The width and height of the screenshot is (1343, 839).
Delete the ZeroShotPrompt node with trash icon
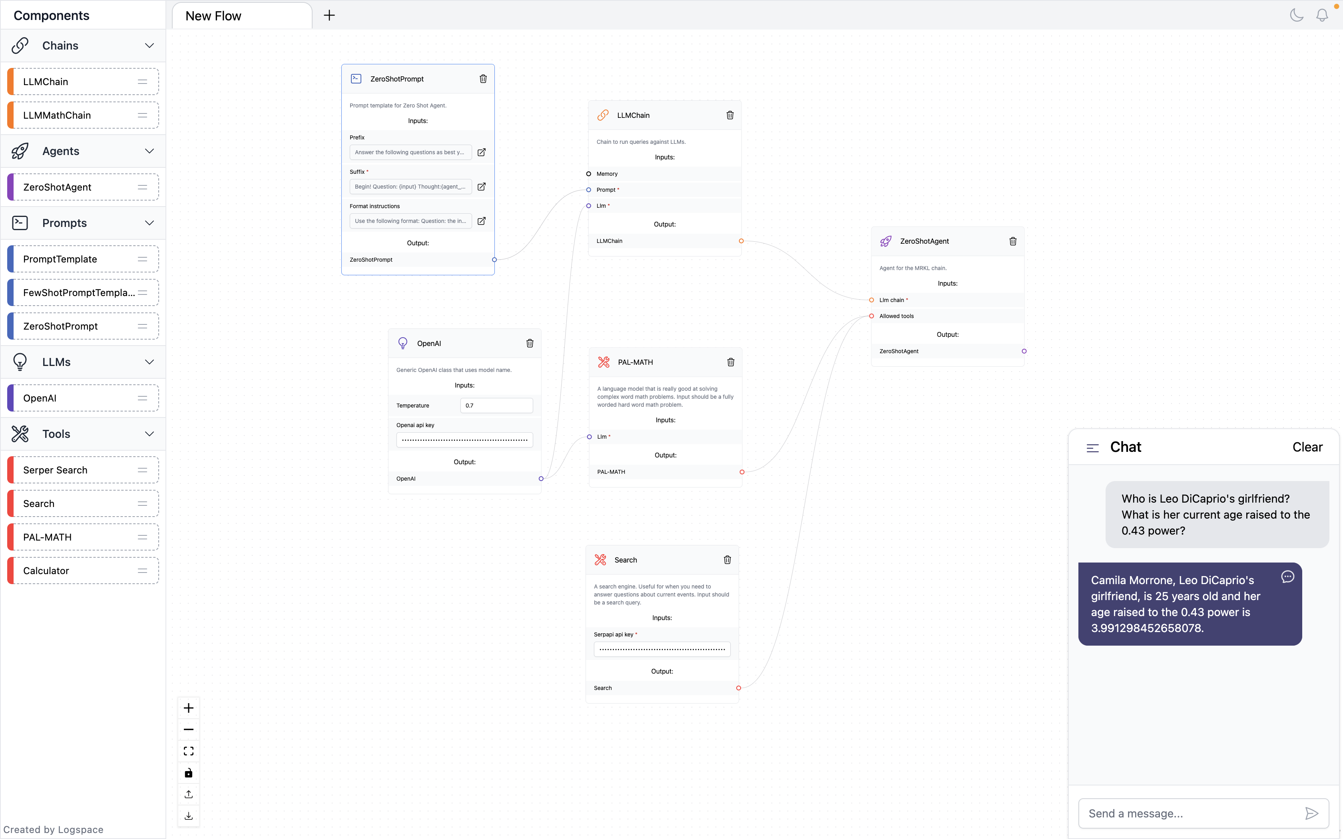483,79
